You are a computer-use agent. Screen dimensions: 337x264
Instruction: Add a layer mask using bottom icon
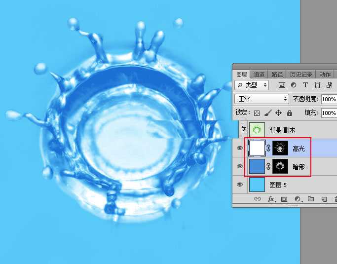click(x=284, y=199)
